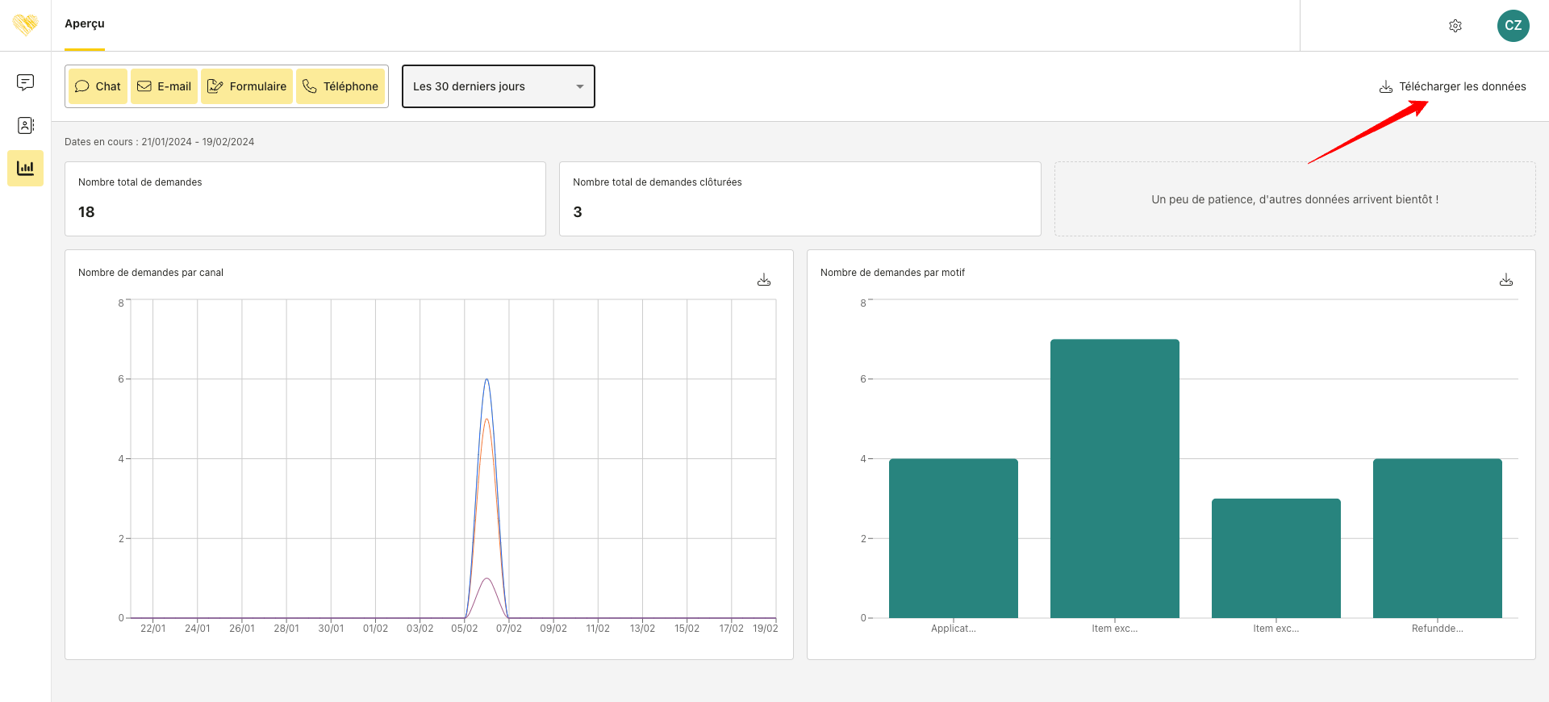This screenshot has height=702, width=1549.
Task: Click the CZ user avatar
Action: point(1513,26)
